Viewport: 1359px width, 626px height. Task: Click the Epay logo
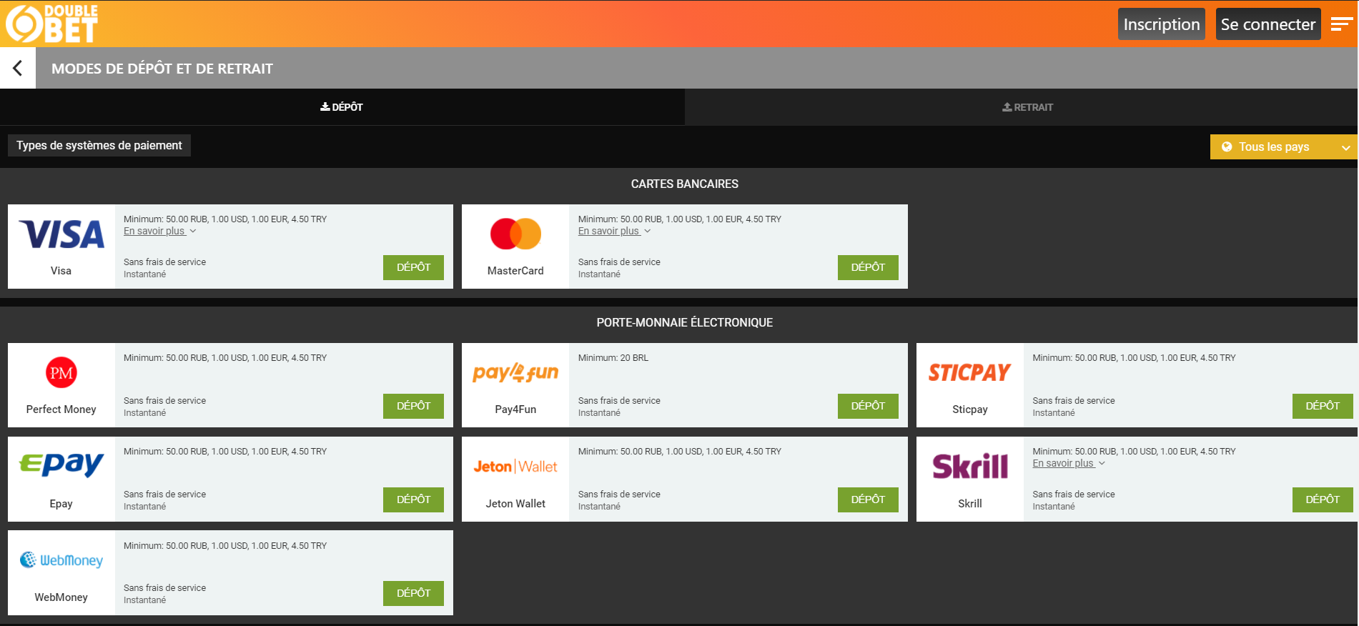coord(61,465)
